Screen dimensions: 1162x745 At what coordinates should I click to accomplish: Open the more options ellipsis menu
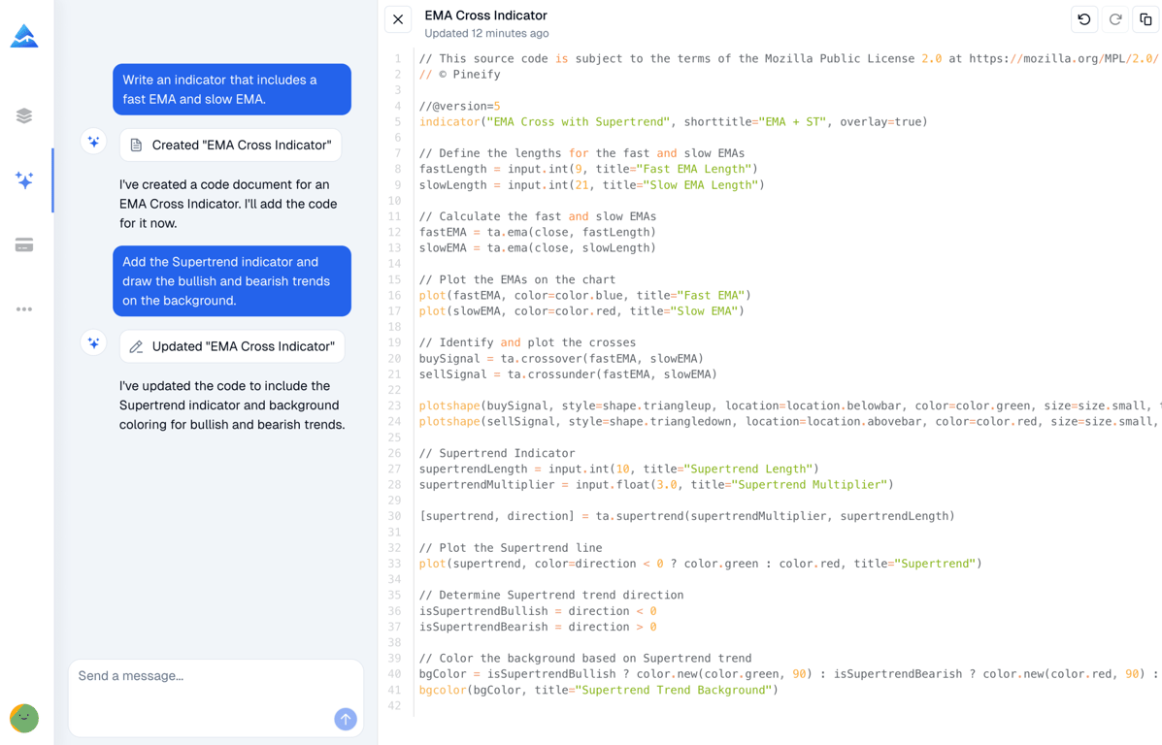point(24,309)
